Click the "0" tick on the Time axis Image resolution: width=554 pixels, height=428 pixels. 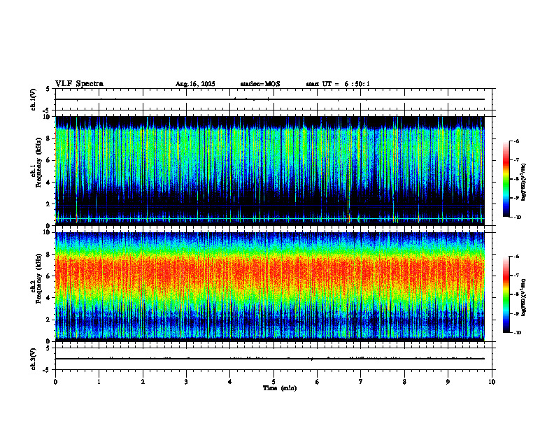tap(55, 382)
